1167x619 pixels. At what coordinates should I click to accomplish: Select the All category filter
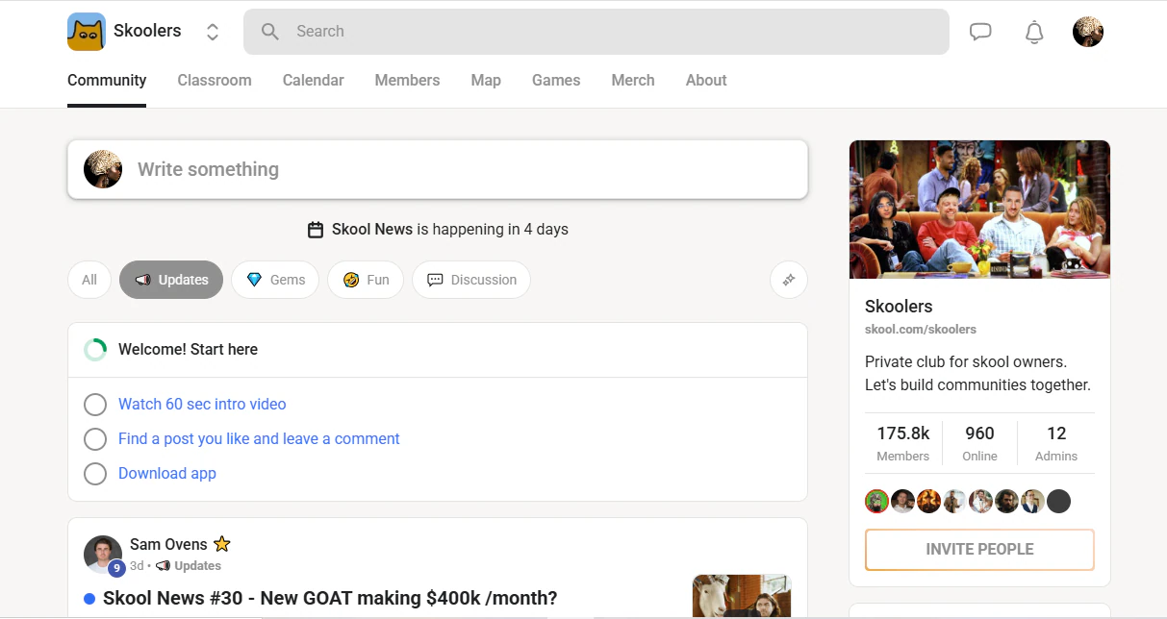pos(89,280)
